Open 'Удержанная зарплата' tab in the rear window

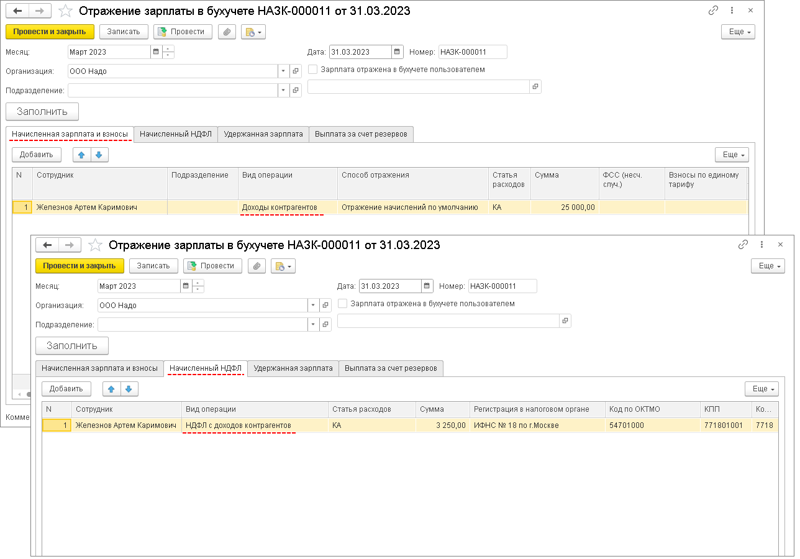(x=263, y=134)
